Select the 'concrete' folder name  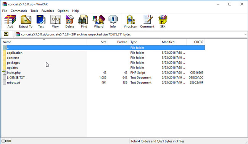[13, 58]
